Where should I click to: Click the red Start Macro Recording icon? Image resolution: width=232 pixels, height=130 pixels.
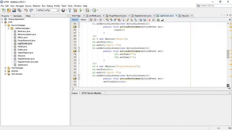pyautogui.click(x=149, y=20)
